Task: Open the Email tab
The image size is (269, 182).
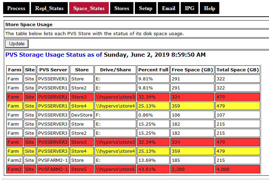Action: coord(169,8)
